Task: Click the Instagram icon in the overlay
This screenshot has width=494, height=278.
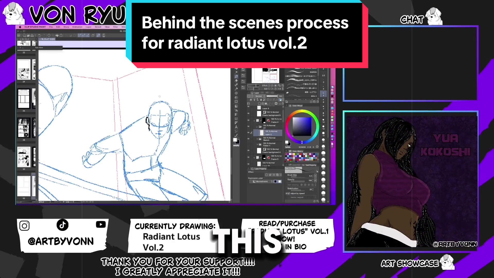Action: tap(24, 226)
